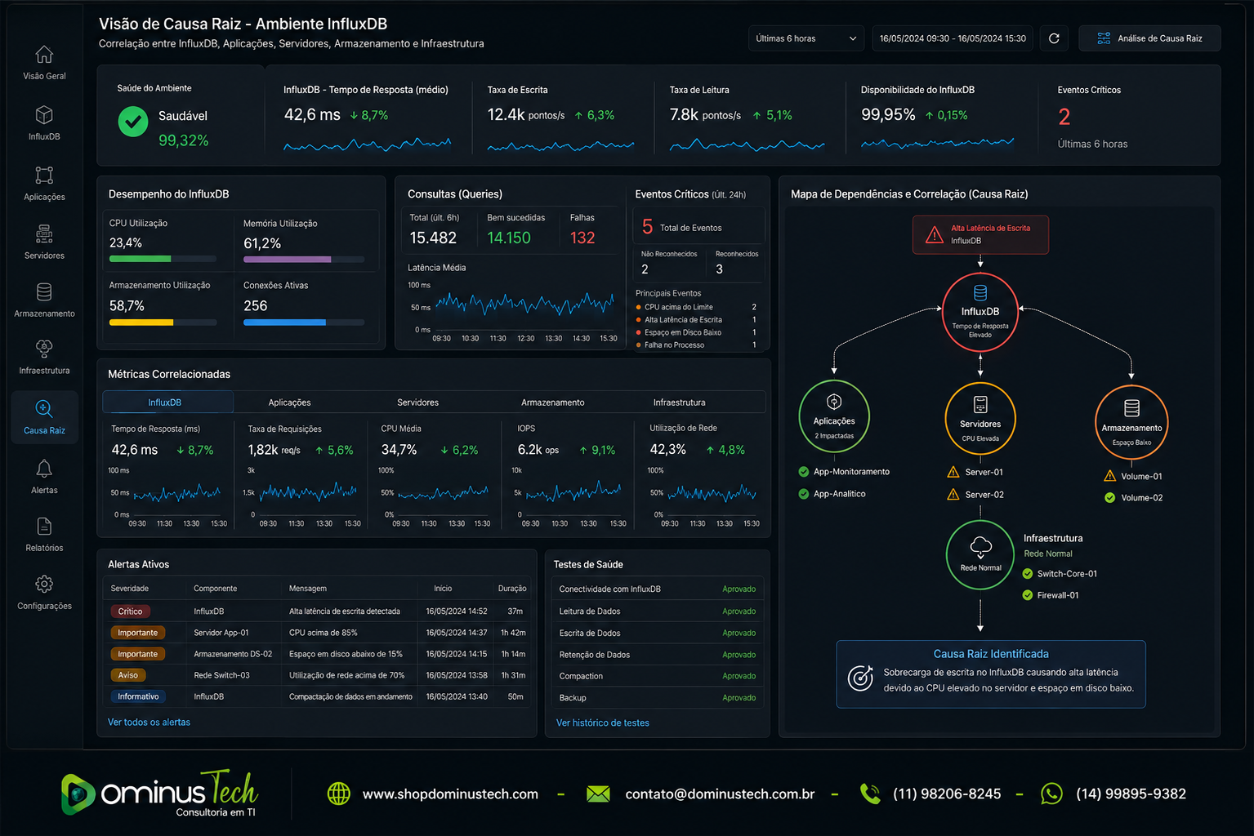Select the Armazenamento node in dependency map
This screenshot has width=1254, height=836.
[1131, 422]
